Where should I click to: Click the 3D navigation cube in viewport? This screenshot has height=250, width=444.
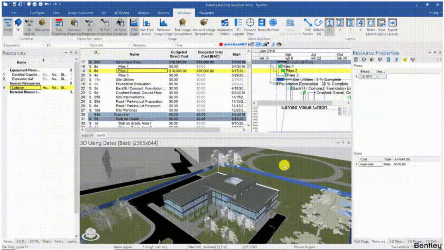pyautogui.click(x=91, y=234)
